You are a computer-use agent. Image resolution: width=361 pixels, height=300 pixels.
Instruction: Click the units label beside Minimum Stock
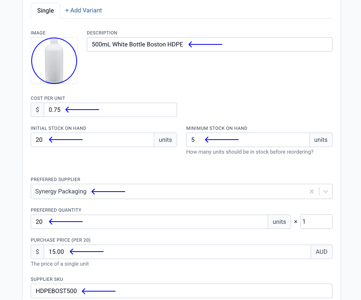tap(321, 140)
